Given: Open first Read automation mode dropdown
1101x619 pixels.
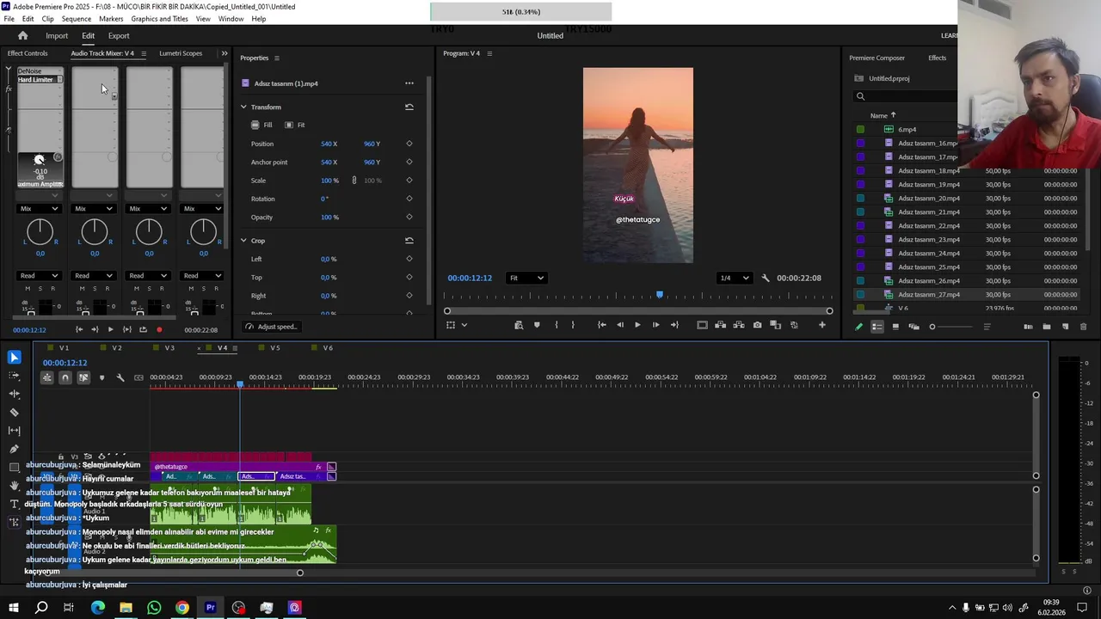Looking at the screenshot, I should click(x=40, y=276).
